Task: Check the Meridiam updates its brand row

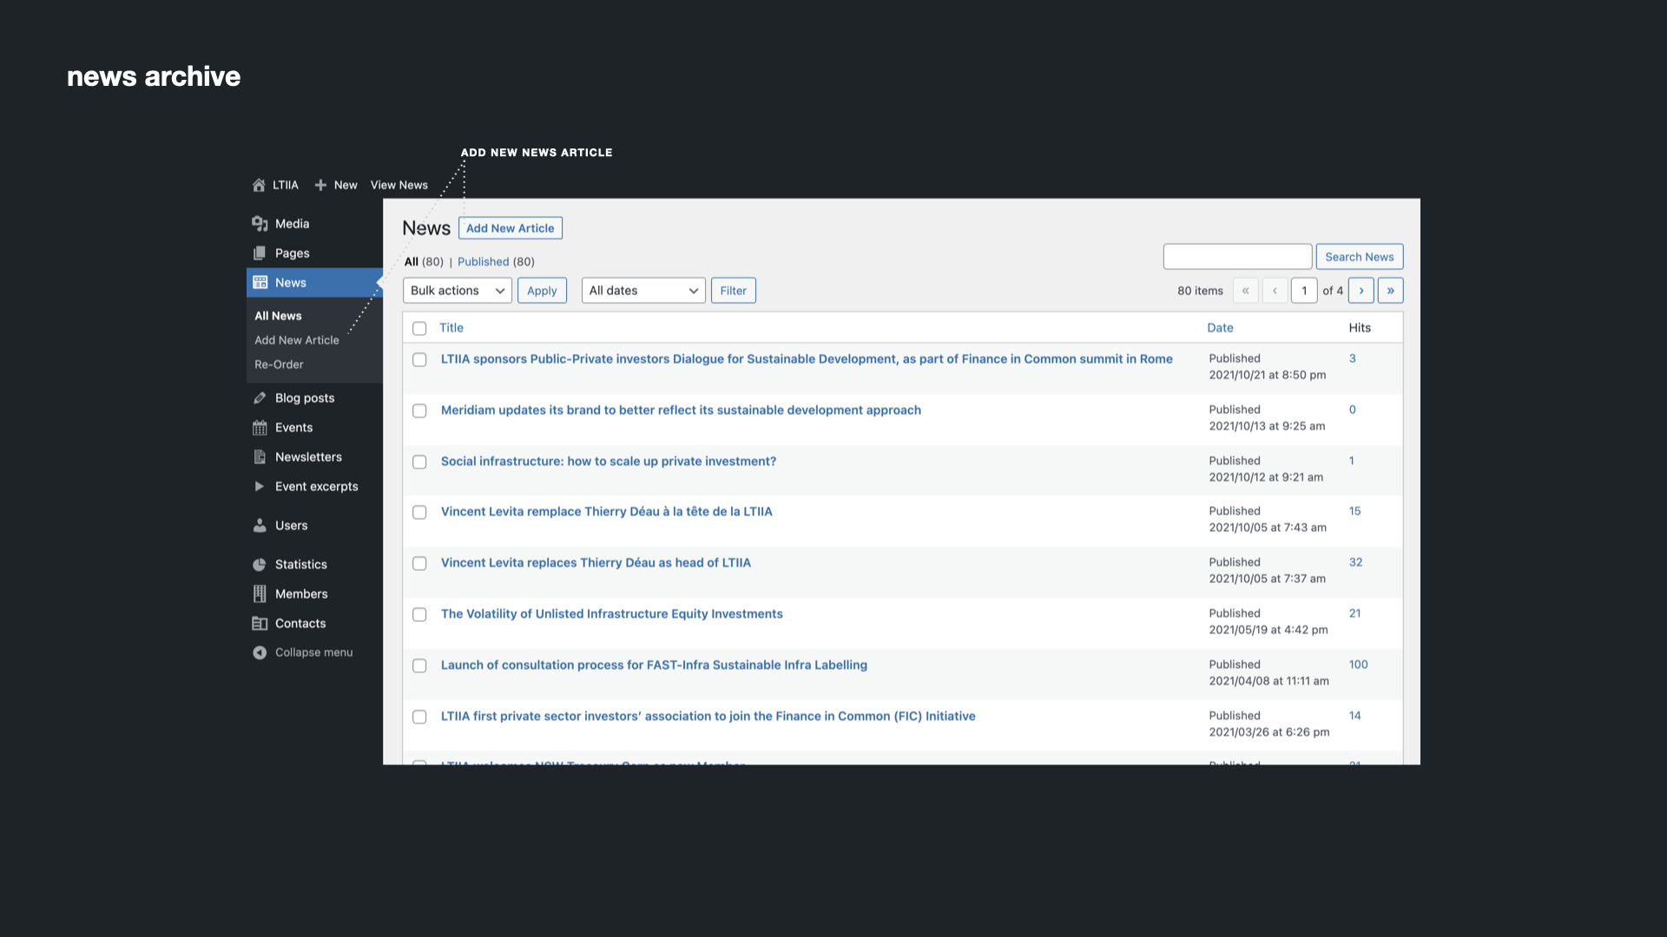Action: 419,411
